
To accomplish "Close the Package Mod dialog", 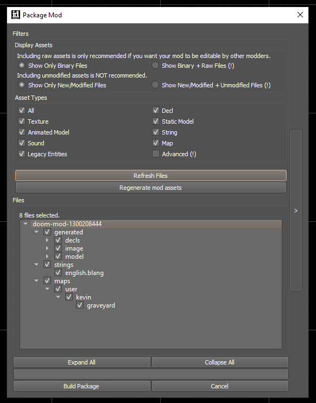I will [x=300, y=15].
